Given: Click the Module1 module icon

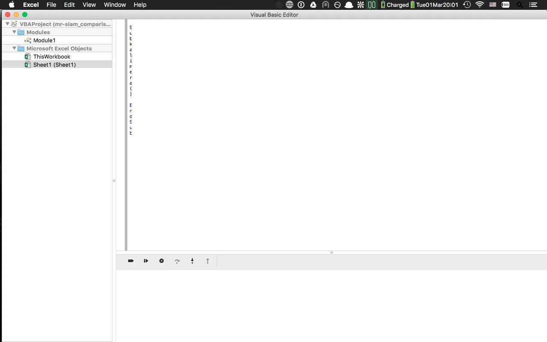Looking at the screenshot, I should (28, 40).
